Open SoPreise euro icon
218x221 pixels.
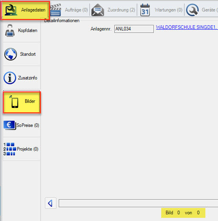coord(9,125)
